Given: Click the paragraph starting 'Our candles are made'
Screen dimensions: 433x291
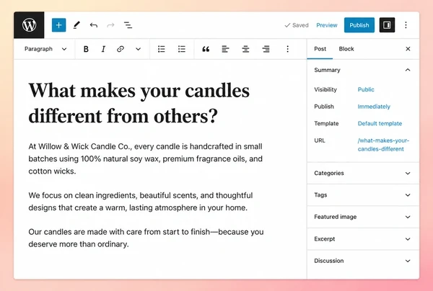Looking at the screenshot, I should (x=146, y=238).
